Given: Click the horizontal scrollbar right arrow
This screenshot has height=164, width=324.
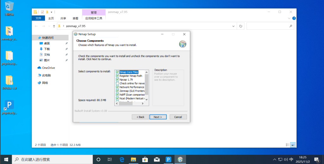Looking at the screenshot, I should click(143, 103).
